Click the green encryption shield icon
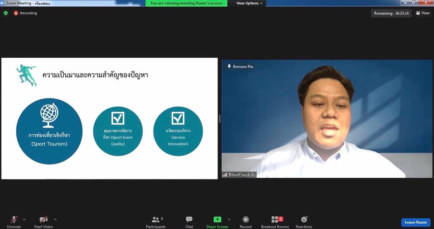Screen dimensions: 434x229 point(6,13)
